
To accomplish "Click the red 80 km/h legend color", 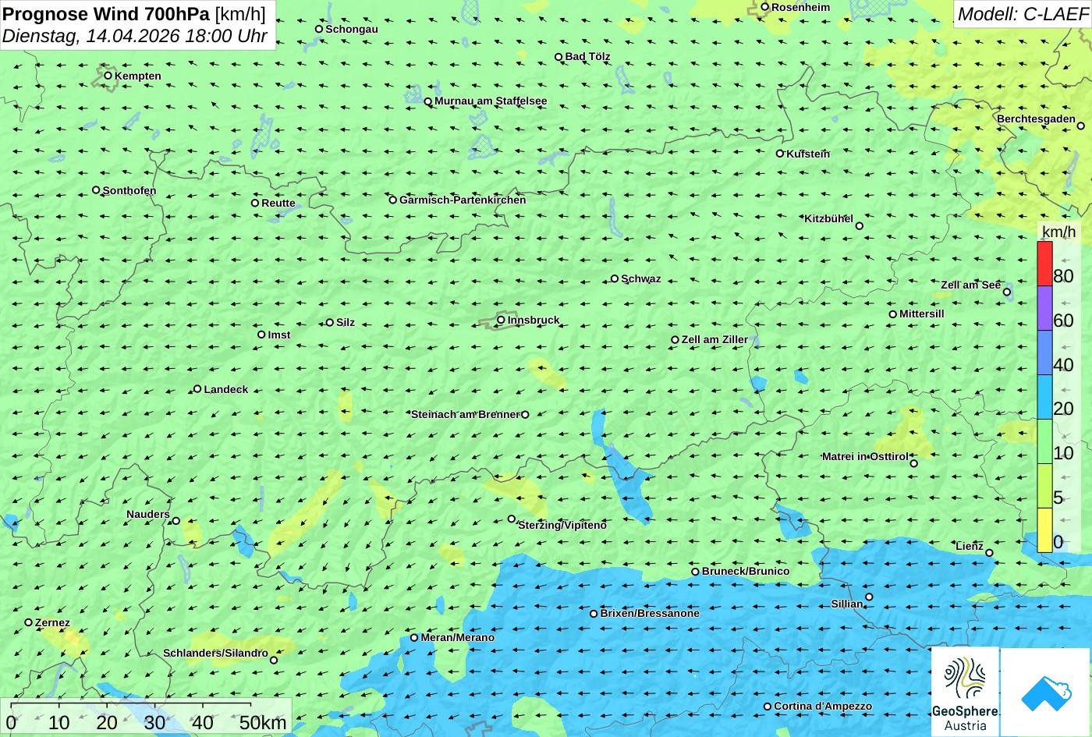I will pyautogui.click(x=1044, y=264).
